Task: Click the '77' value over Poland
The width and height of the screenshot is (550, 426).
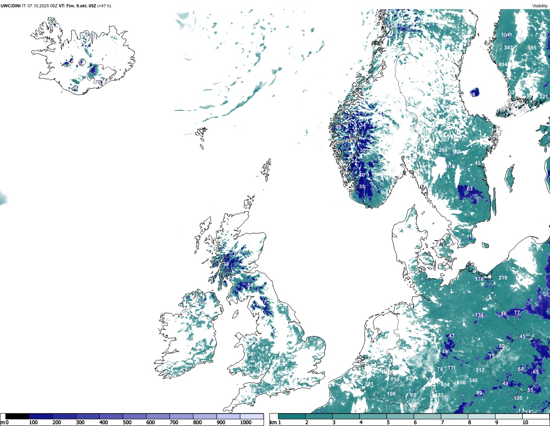Action: pyautogui.click(x=517, y=313)
